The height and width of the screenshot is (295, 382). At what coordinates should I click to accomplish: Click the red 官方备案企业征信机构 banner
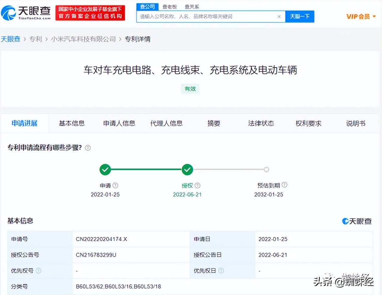point(90,13)
